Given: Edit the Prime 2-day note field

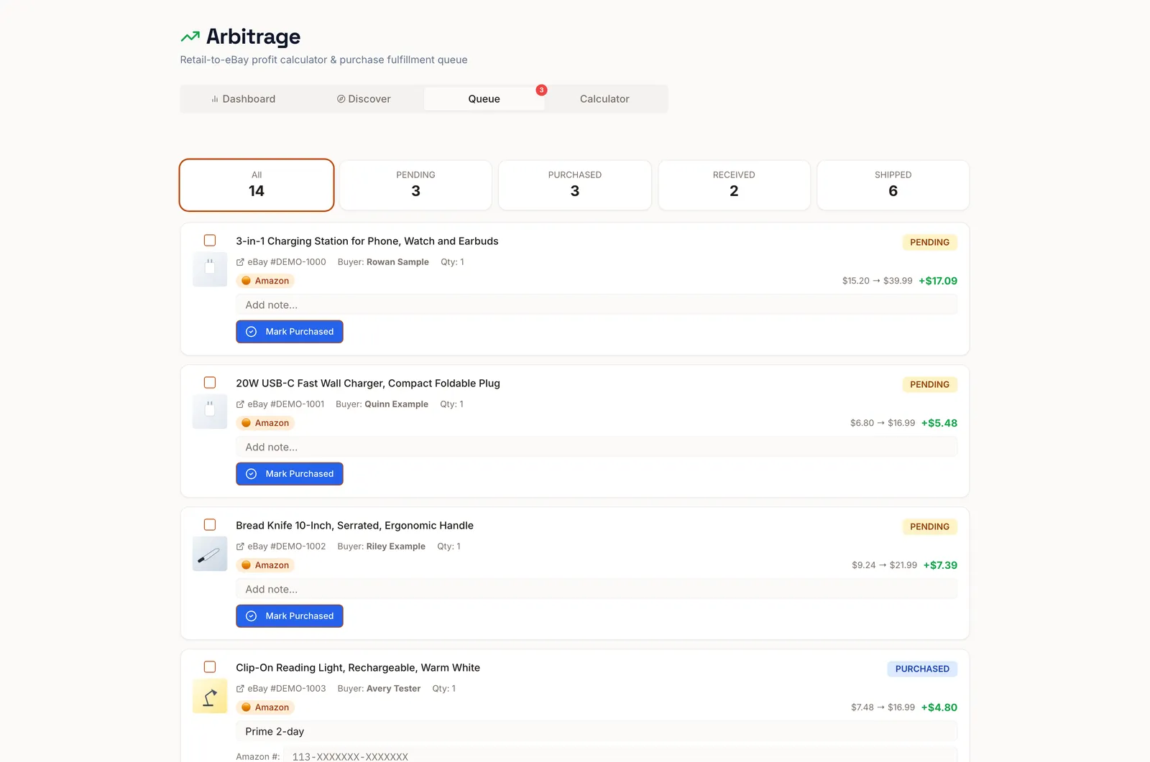Looking at the screenshot, I should coord(597,732).
